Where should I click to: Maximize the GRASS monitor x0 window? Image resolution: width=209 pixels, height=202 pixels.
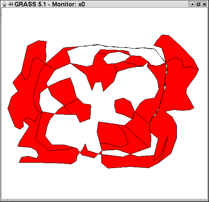(198, 4)
